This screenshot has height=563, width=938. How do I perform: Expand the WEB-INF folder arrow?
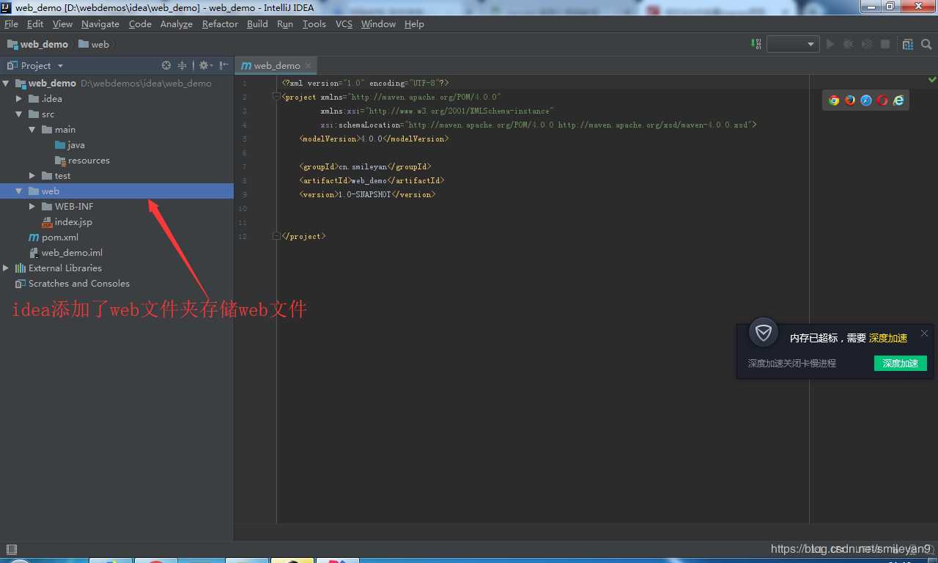pos(32,207)
